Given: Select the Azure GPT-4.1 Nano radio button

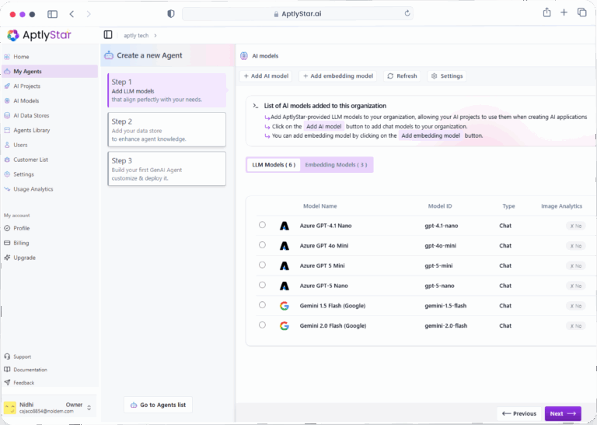Looking at the screenshot, I should pos(262,225).
